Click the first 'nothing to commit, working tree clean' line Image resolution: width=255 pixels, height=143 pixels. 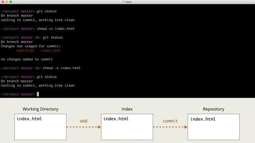(38, 20)
